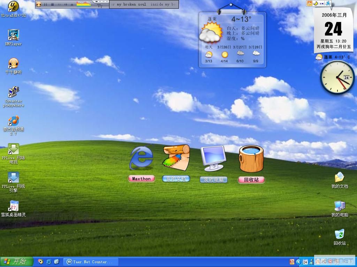Toggle the moon icon on the input bar
The image size is (357, 267).
click(316, 3)
